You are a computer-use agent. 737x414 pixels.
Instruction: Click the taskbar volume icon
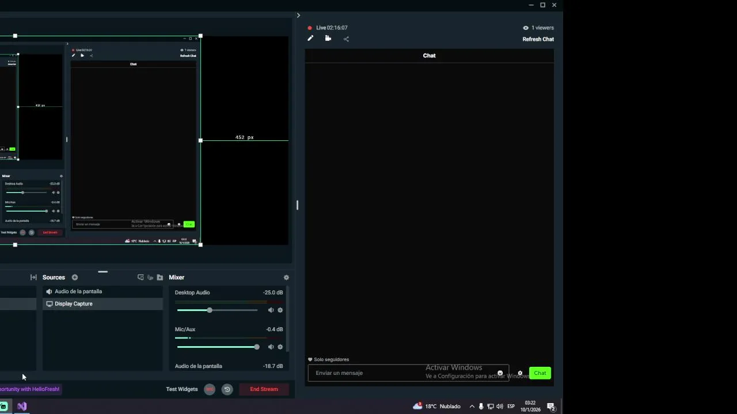click(500, 407)
